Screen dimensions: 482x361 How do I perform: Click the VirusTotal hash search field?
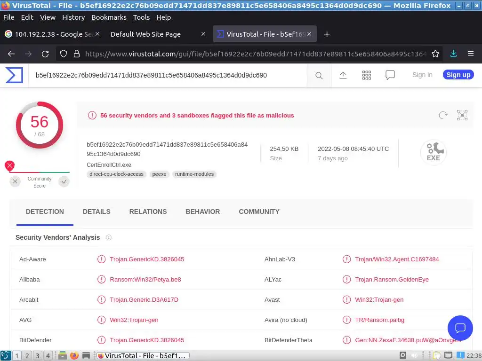click(168, 75)
